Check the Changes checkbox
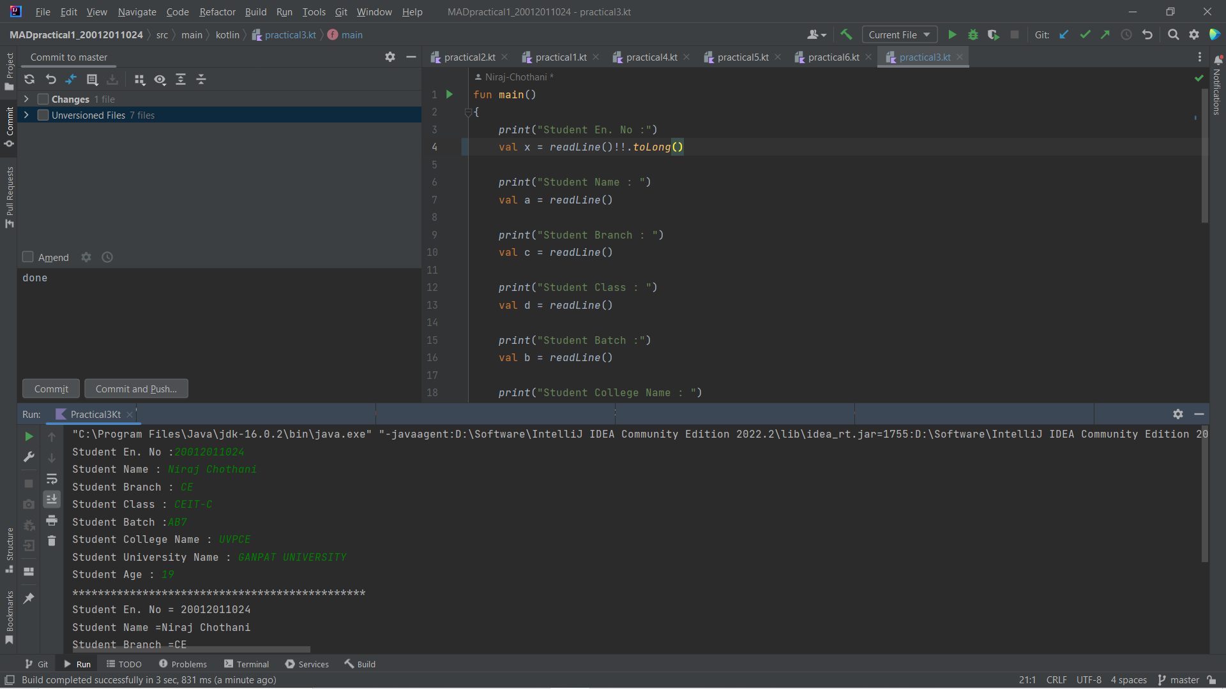This screenshot has height=689, width=1226. 43,100
